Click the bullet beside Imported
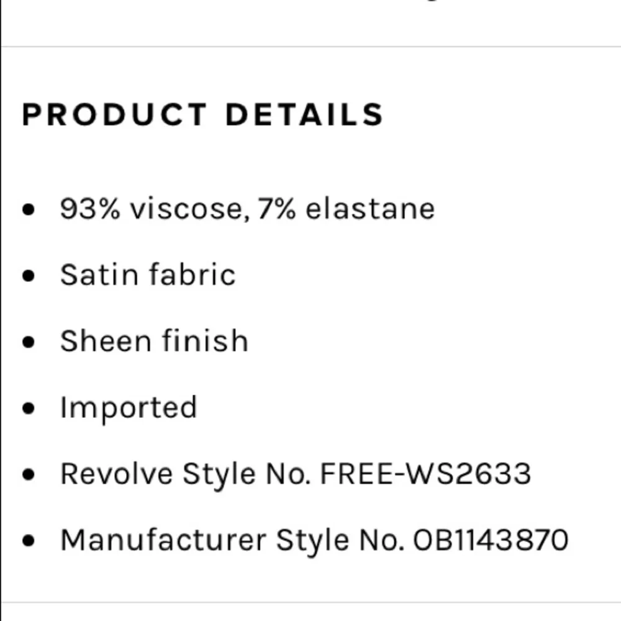The image size is (621, 621). (x=29, y=408)
